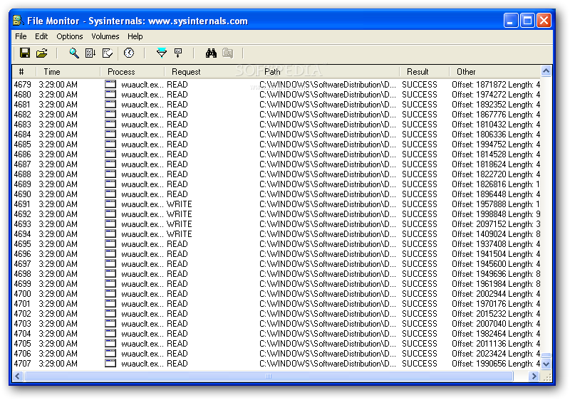Select row number 4680
This screenshot has width=570, height=400.
(x=23, y=95)
